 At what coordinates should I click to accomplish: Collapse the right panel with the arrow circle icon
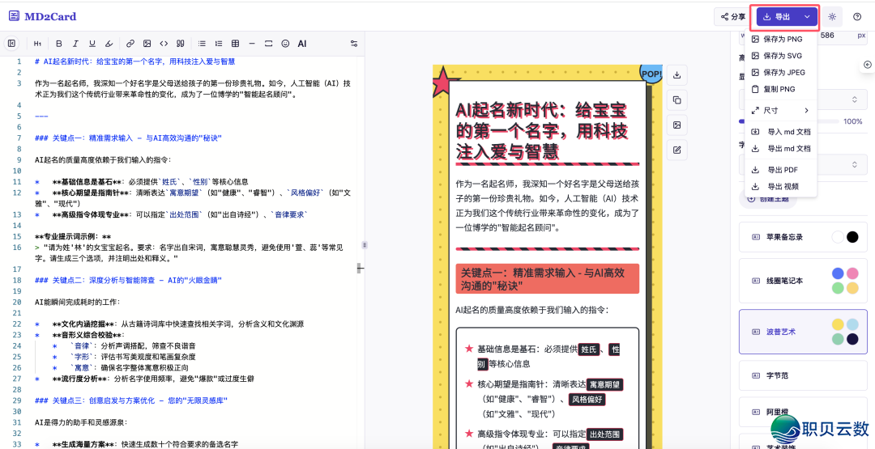point(867,65)
